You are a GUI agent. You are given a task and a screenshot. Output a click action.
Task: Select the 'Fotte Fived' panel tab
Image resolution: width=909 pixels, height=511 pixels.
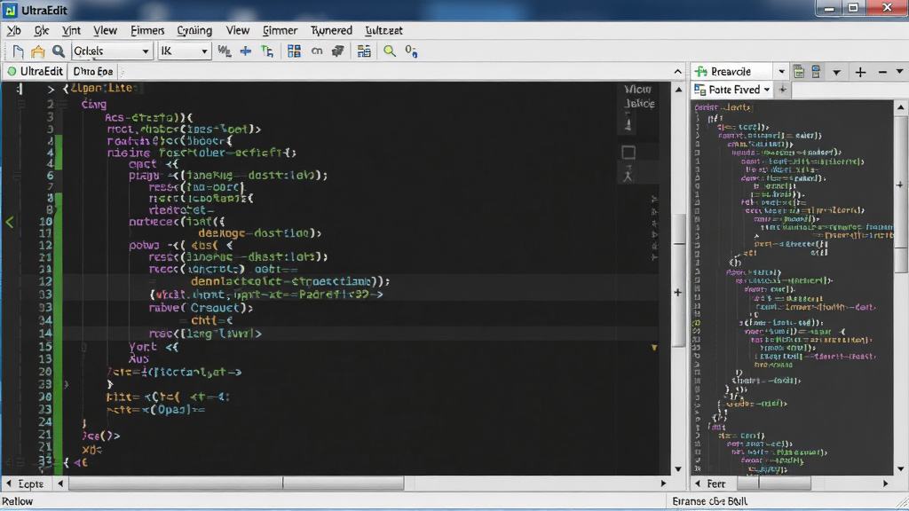(731, 90)
